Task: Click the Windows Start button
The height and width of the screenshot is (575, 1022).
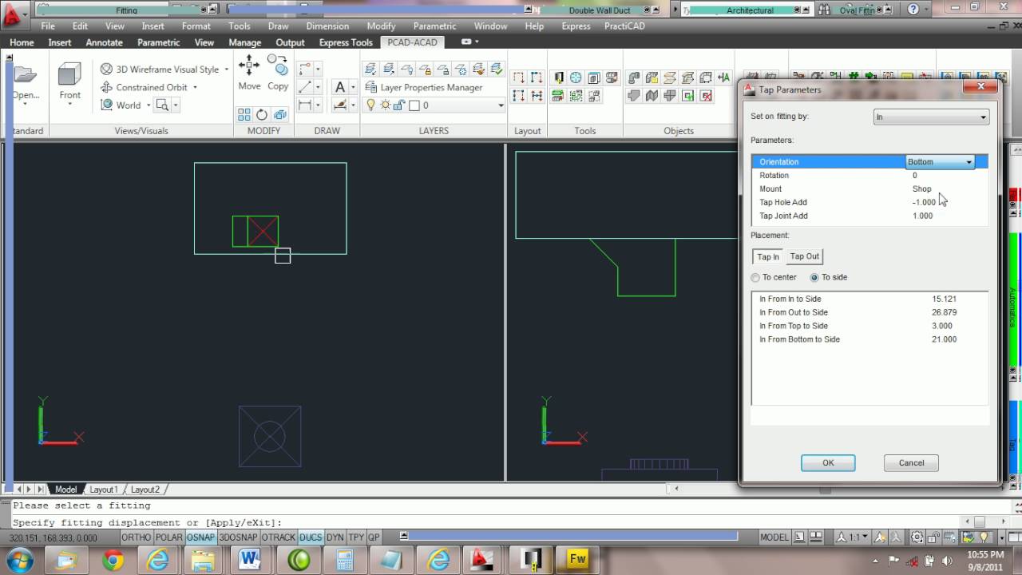Action: pyautogui.click(x=18, y=560)
